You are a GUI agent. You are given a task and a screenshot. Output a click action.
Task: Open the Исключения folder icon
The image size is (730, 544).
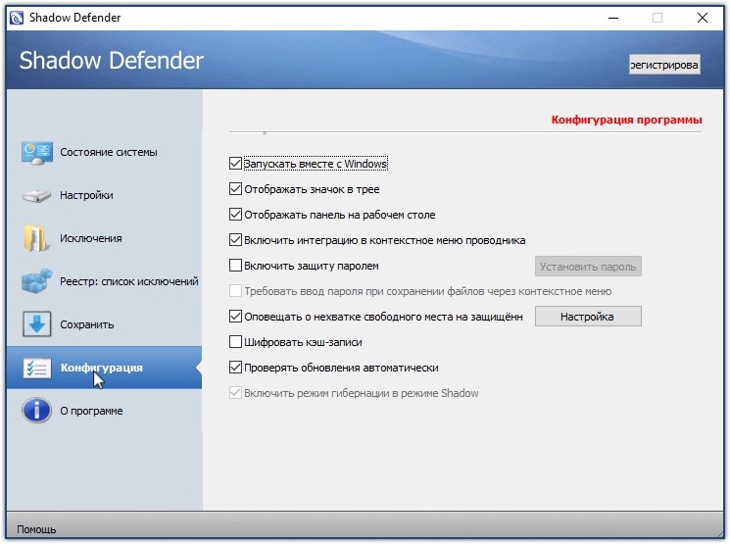click(36, 238)
